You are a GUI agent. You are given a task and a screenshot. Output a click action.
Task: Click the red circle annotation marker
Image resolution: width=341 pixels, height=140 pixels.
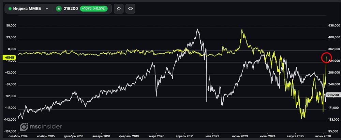[326, 58]
